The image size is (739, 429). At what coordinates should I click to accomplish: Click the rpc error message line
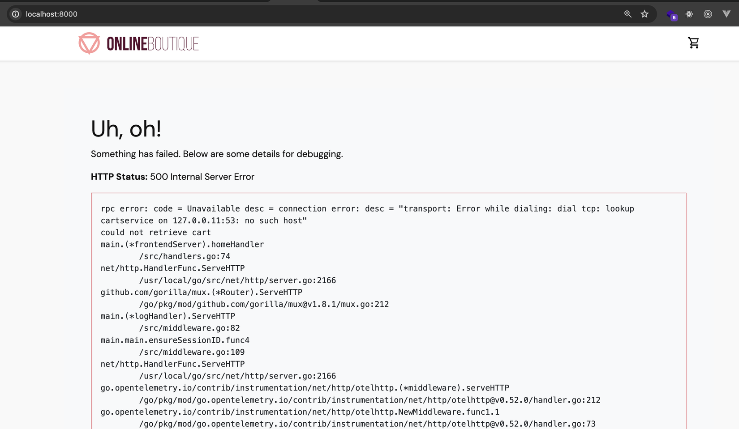pyautogui.click(x=366, y=208)
